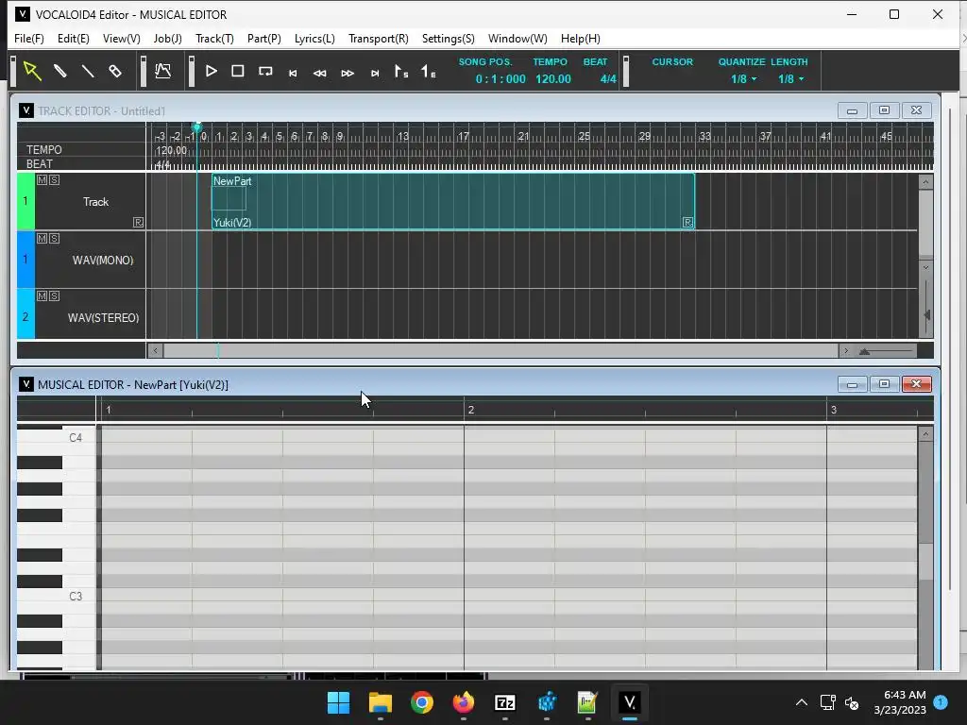967x725 pixels.
Task: Toggle the R button on NewPart clip
Action: 687,222
